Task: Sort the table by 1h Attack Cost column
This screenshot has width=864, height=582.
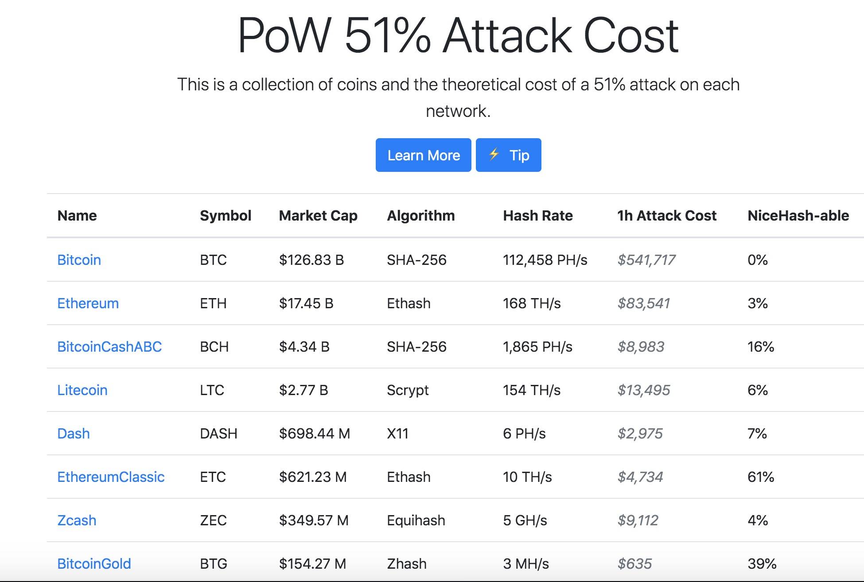Action: click(666, 216)
